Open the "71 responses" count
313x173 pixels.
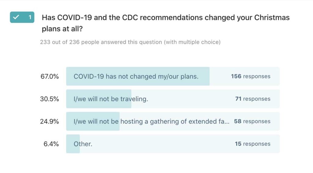click(x=252, y=99)
